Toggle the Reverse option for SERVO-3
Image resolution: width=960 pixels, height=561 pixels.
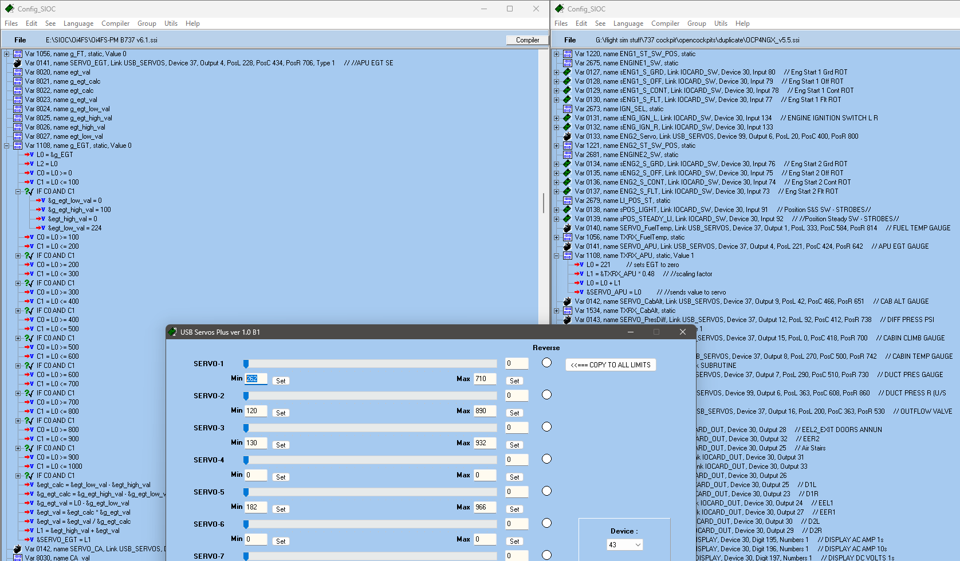pos(546,426)
